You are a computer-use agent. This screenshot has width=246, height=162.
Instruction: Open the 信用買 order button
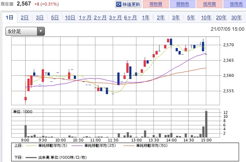[210, 4]
